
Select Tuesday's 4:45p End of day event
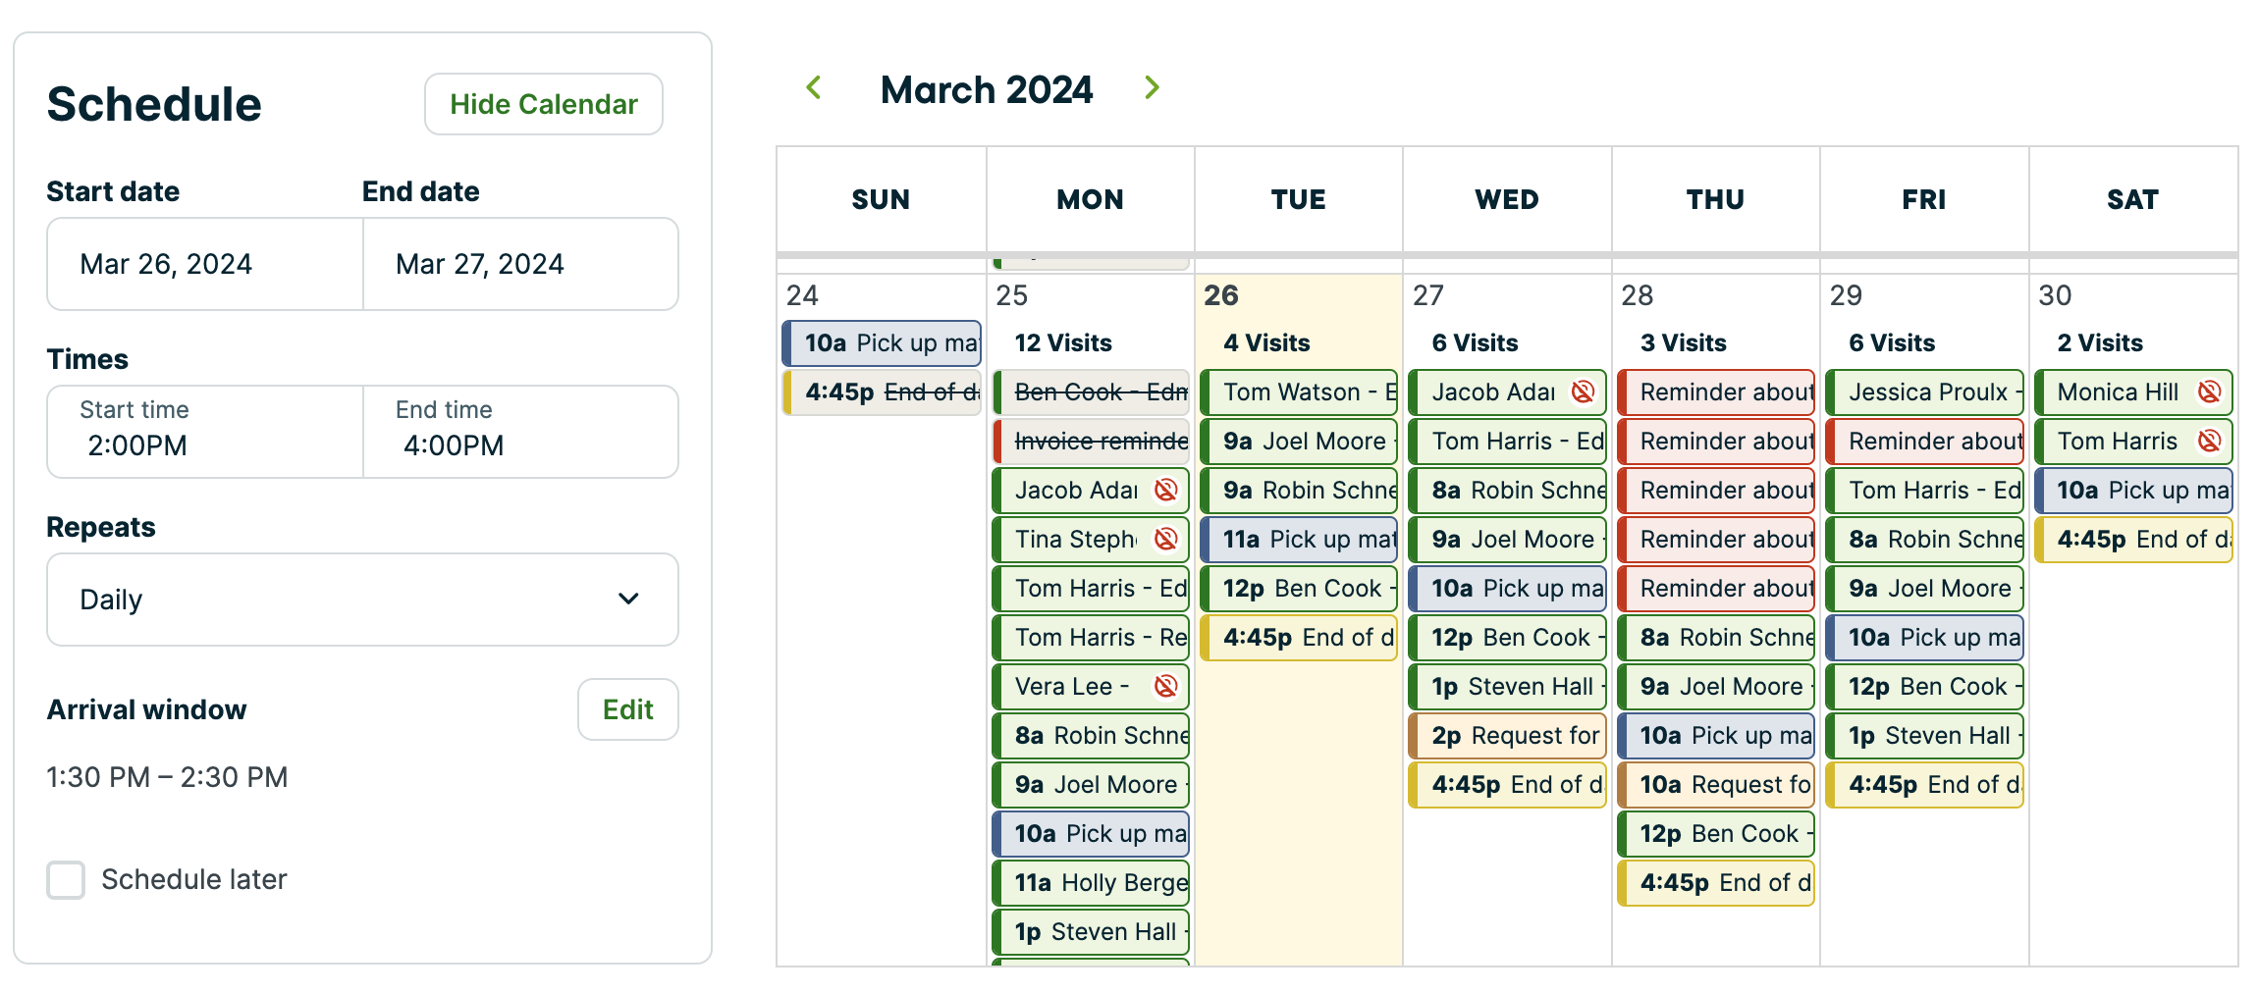tap(1298, 637)
